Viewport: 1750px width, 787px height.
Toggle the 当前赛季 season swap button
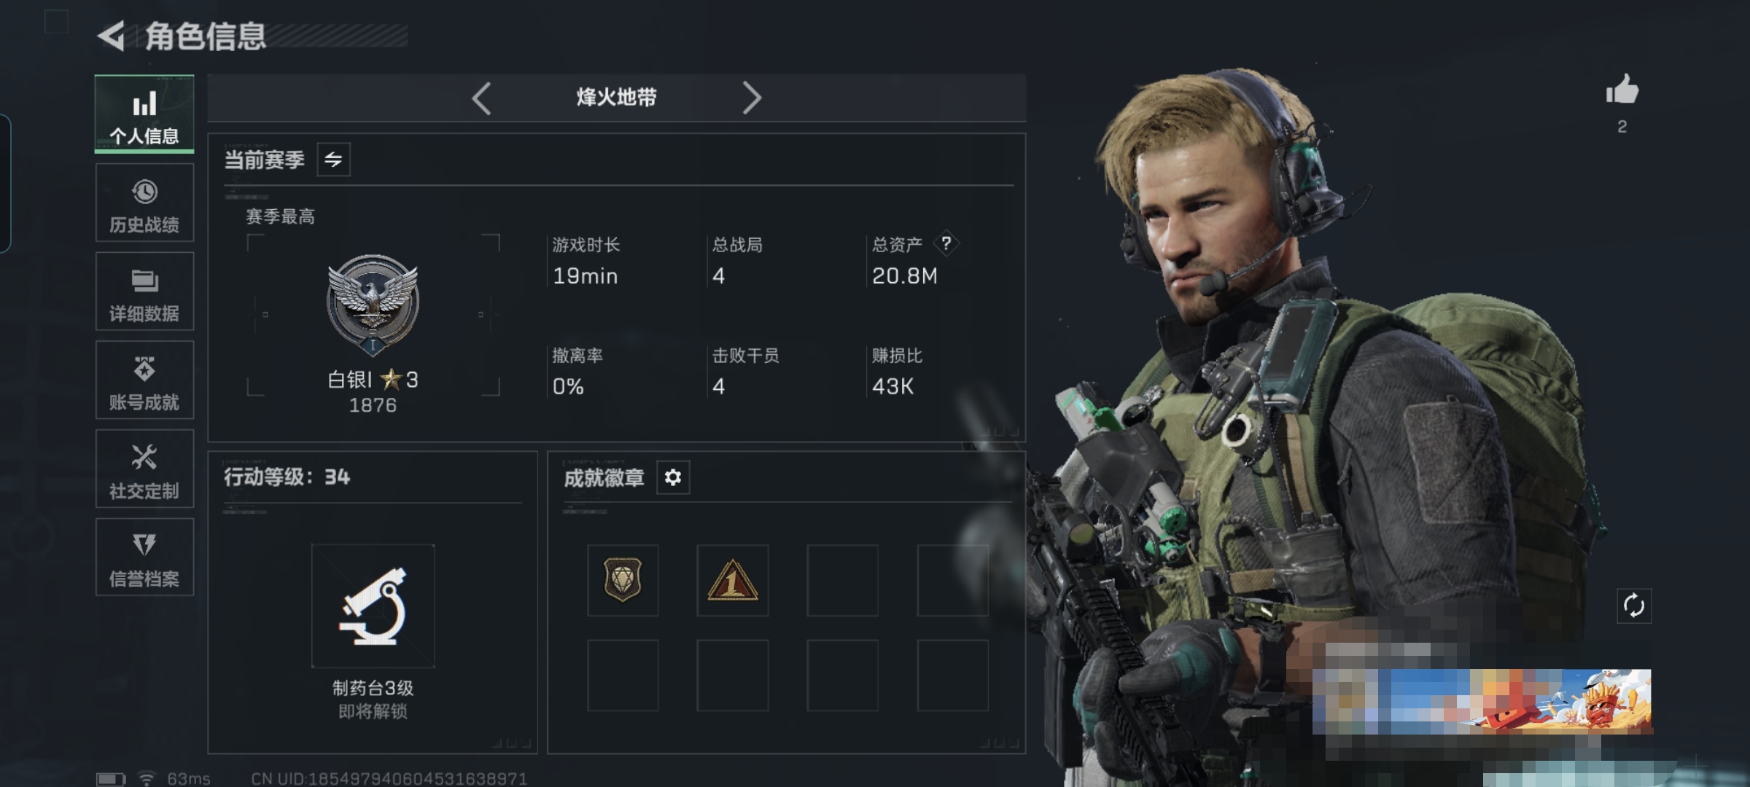point(334,160)
